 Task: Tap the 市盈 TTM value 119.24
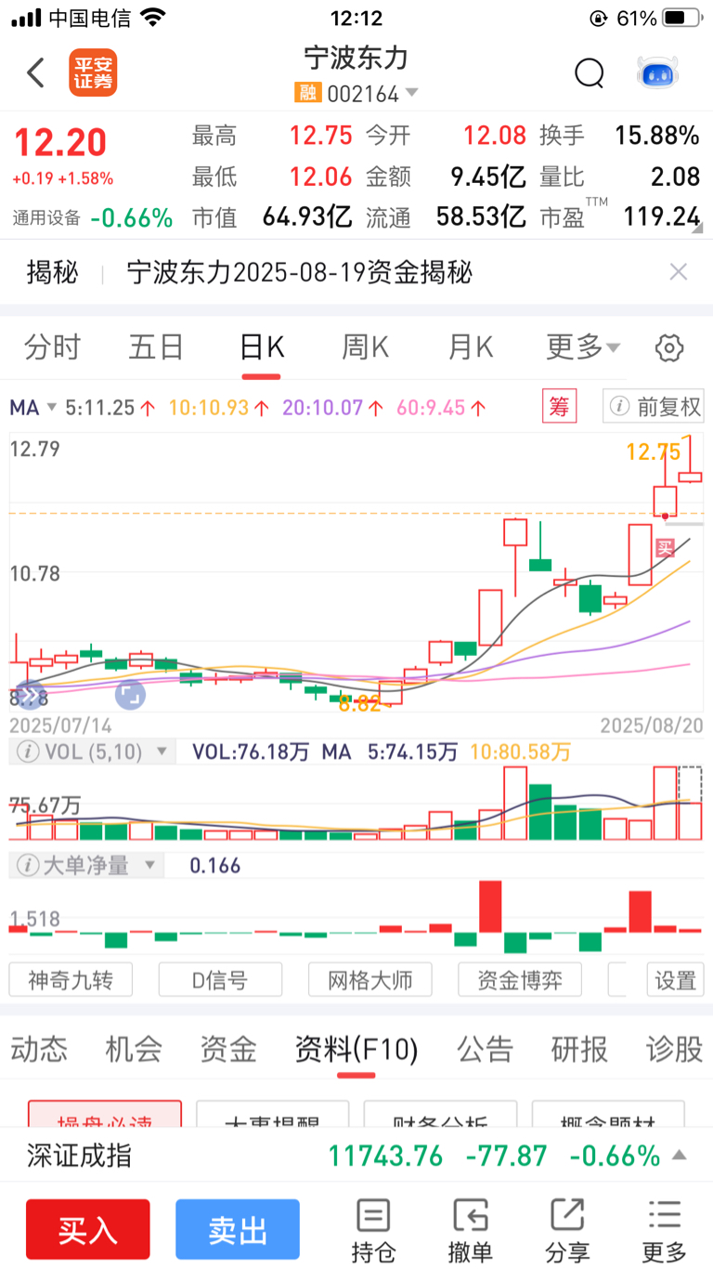click(661, 216)
